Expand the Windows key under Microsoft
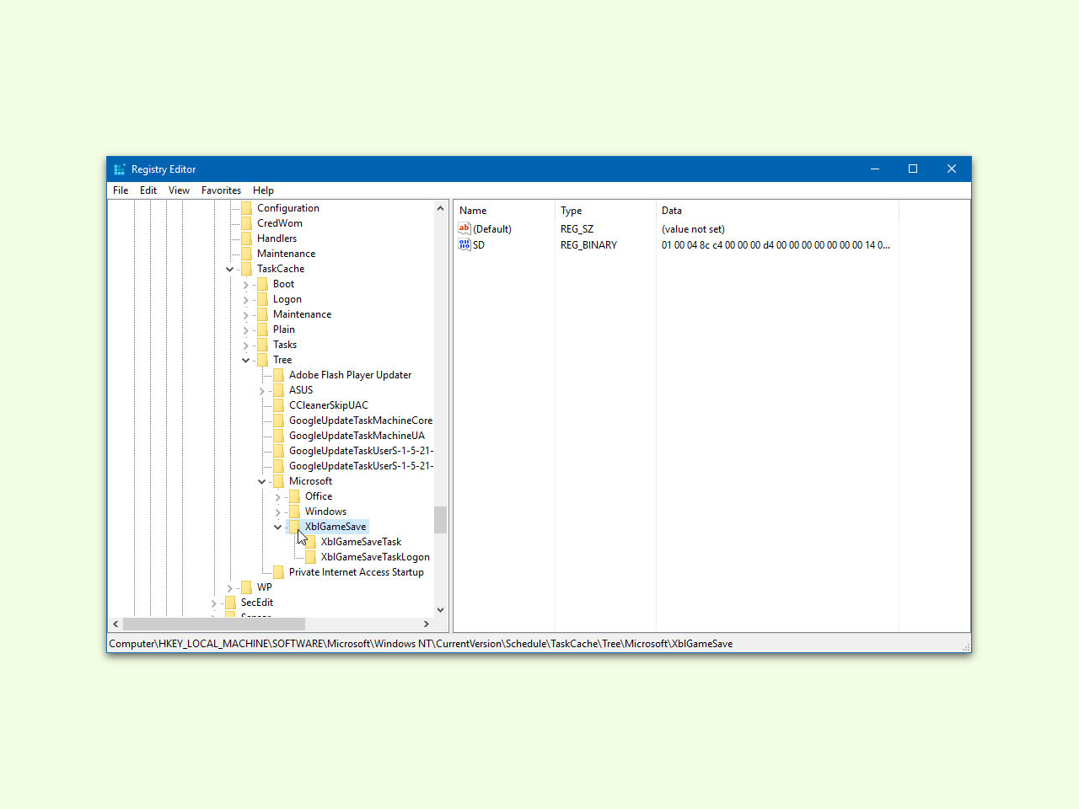1079x809 pixels. 277,512
